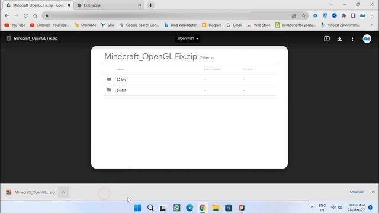Switch to the Extensions tab
Image resolution: width=379 pixels, height=213 pixels.
point(109,5)
